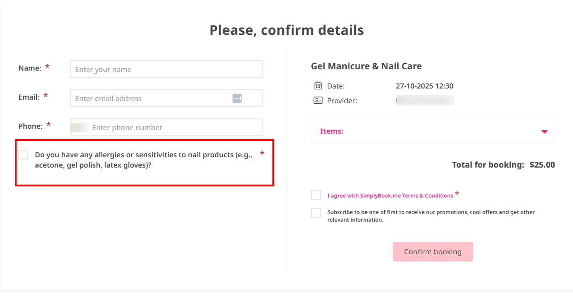
Task: Click the Enter your name field
Action: 166,69
